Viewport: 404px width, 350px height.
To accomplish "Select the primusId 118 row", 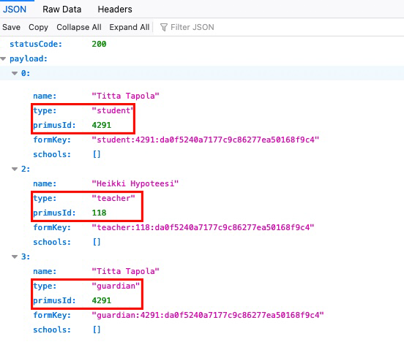I will click(x=202, y=213).
